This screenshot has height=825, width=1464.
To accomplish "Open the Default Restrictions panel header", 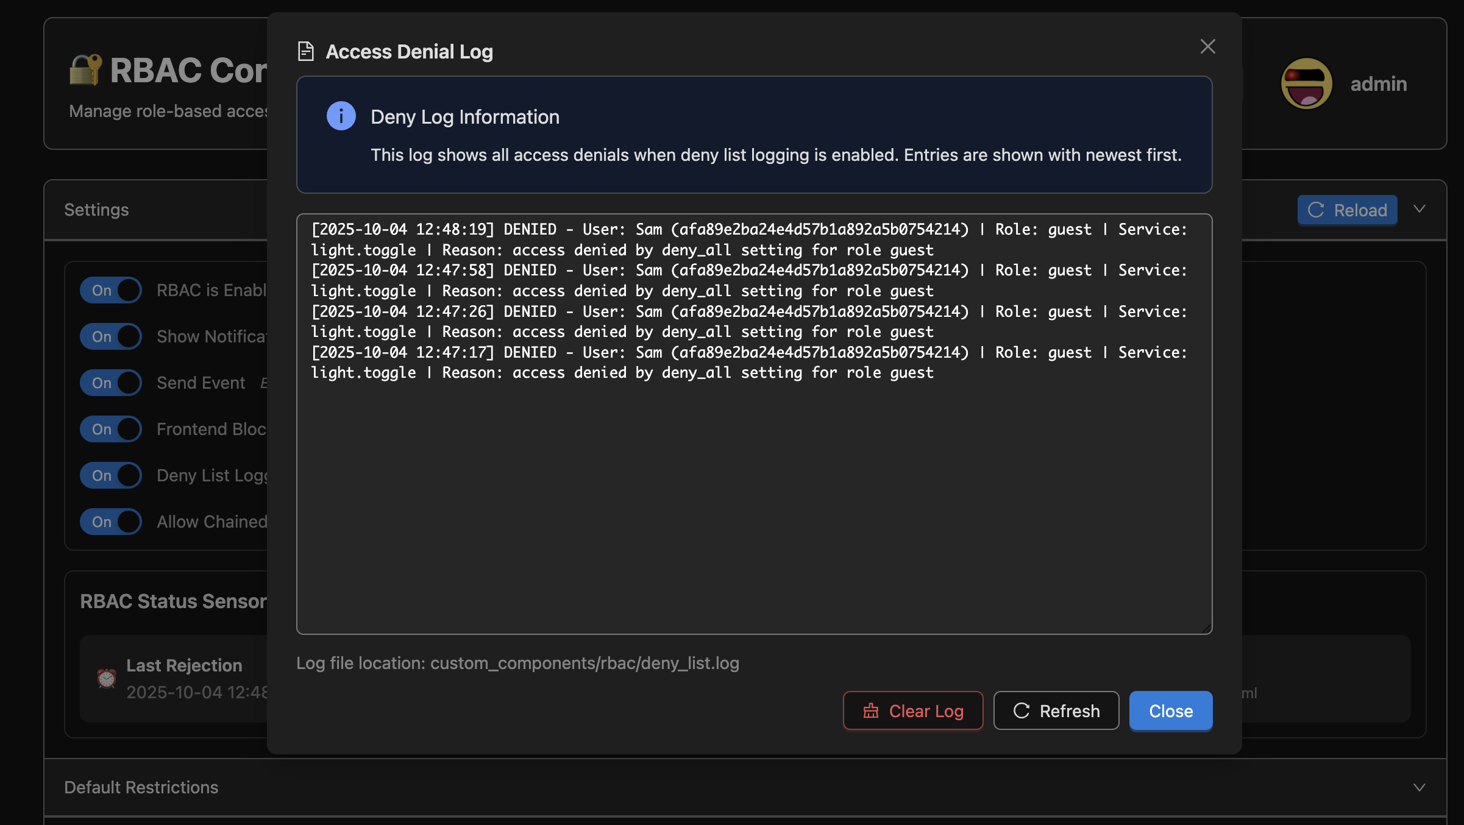I will [x=141, y=787].
